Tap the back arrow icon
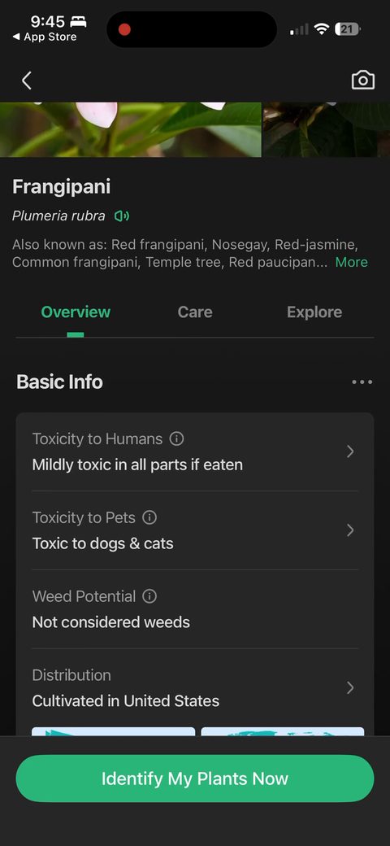This screenshot has width=390, height=846. (26, 81)
